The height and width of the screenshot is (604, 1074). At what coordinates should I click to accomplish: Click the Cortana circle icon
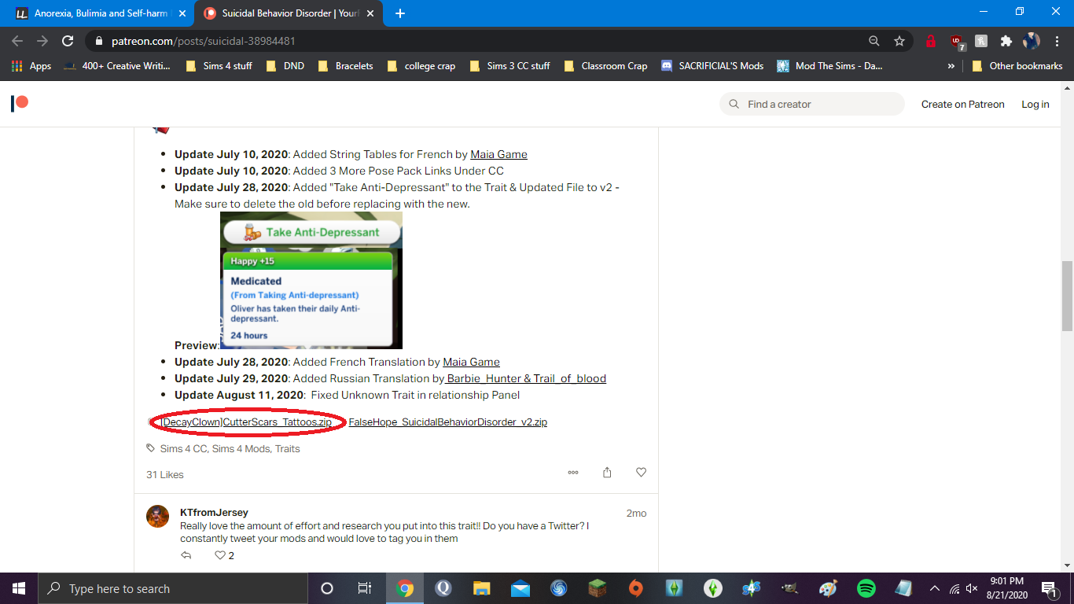[327, 588]
